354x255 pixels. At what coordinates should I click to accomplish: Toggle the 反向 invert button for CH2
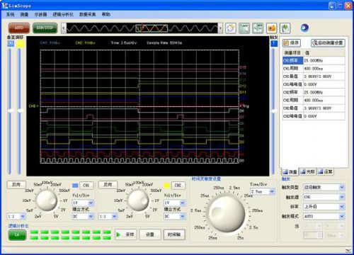(x=108, y=184)
